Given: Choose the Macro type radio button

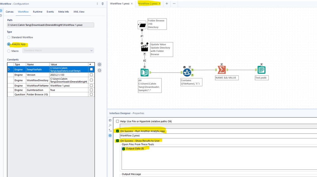Looking at the screenshot, I should click(x=9, y=51).
